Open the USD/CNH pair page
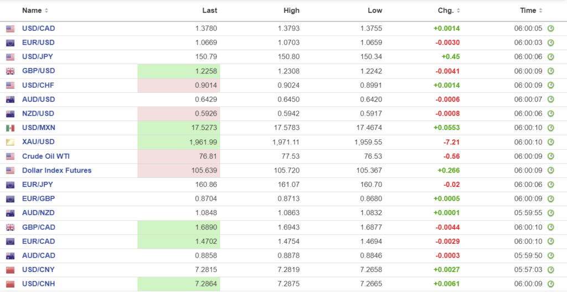Image resolution: width=567 pixels, height=293 pixels. pyautogui.click(x=38, y=284)
